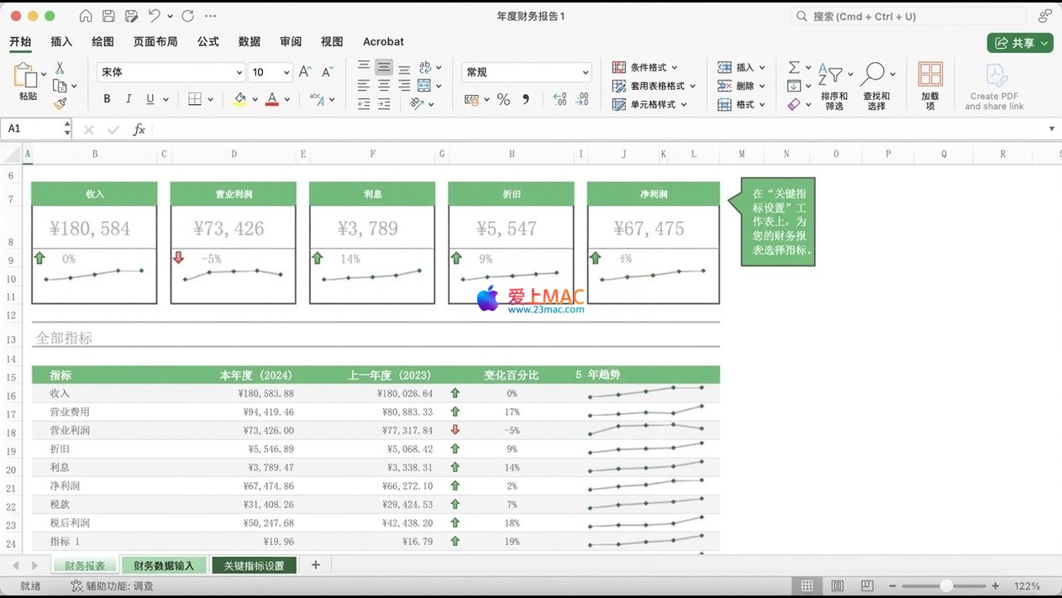Open the 条件格式 conditional formatting dropdown
The image size is (1062, 598).
click(x=646, y=67)
